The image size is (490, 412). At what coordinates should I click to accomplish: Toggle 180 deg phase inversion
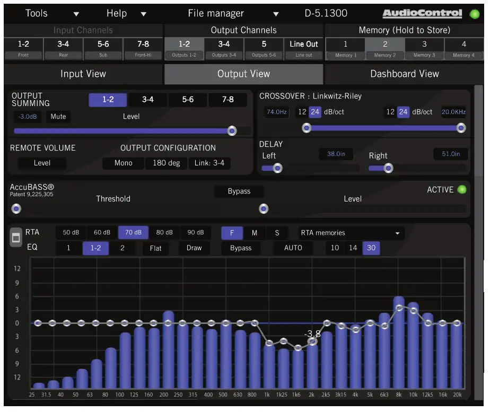point(166,163)
